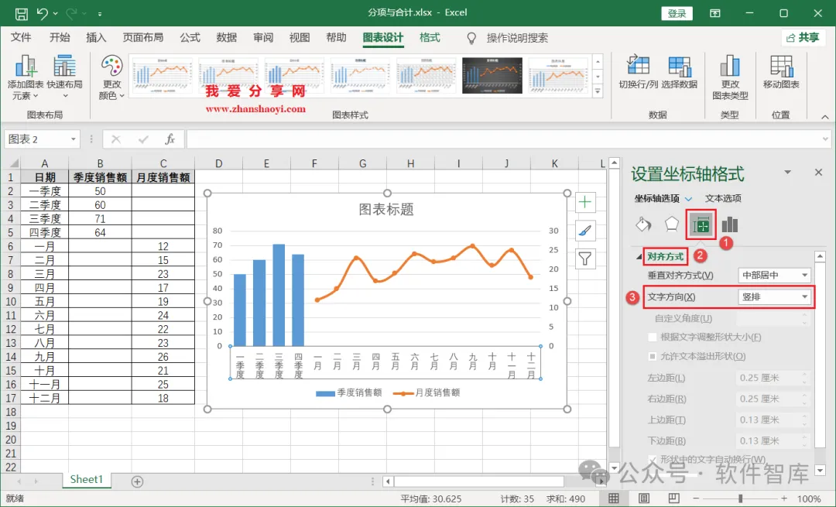Expand the 坐标轴选项 dropdown arrow

coord(688,199)
